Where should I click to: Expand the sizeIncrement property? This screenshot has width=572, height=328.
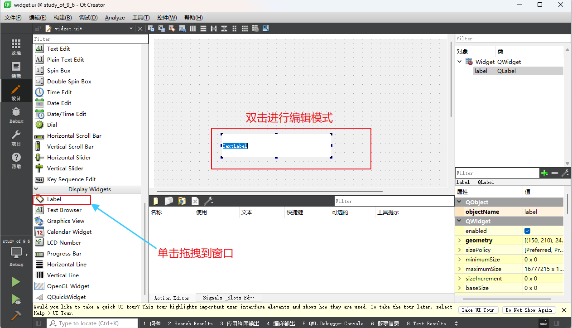(460, 279)
